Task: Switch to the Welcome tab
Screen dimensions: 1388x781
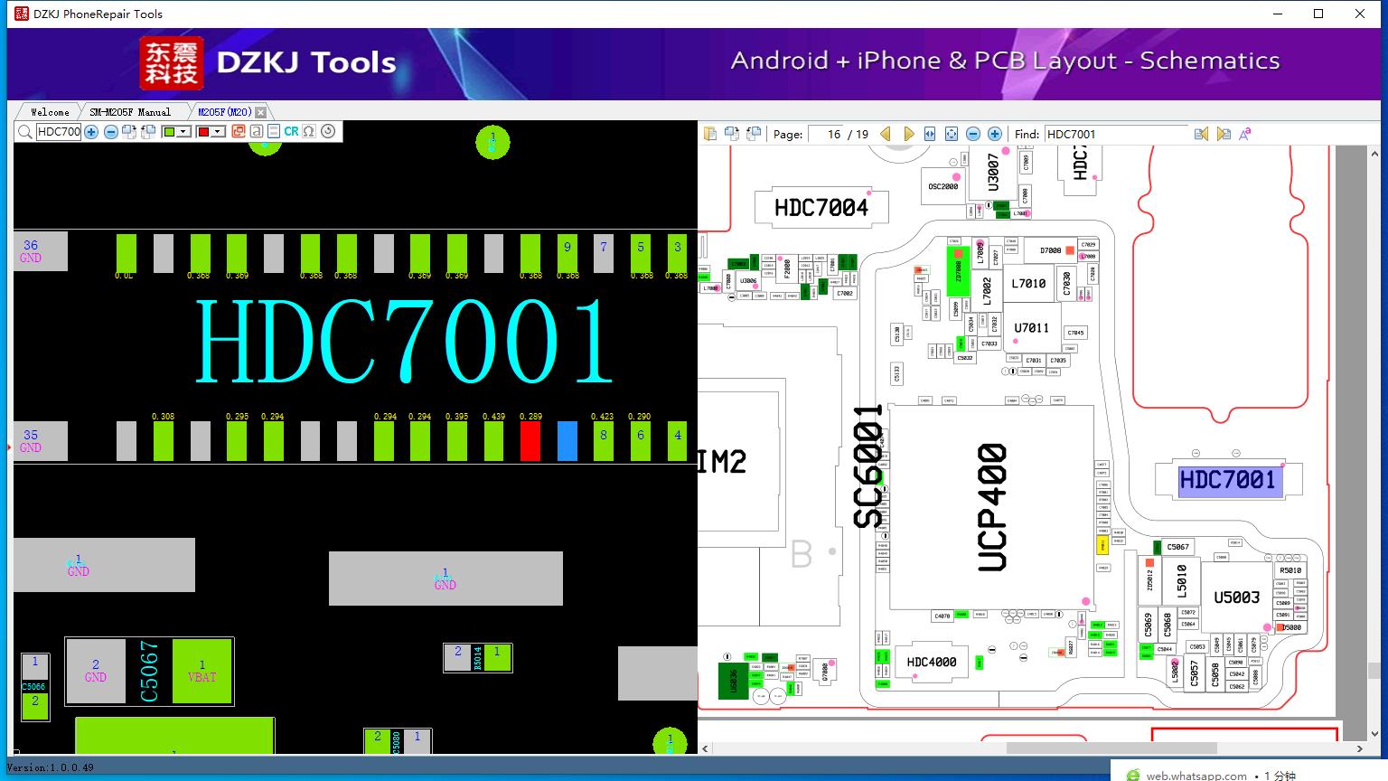Action: point(50,112)
